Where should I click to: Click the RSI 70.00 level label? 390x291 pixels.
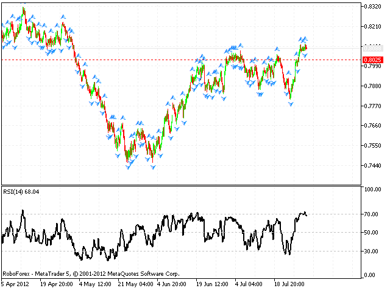pos(372,214)
